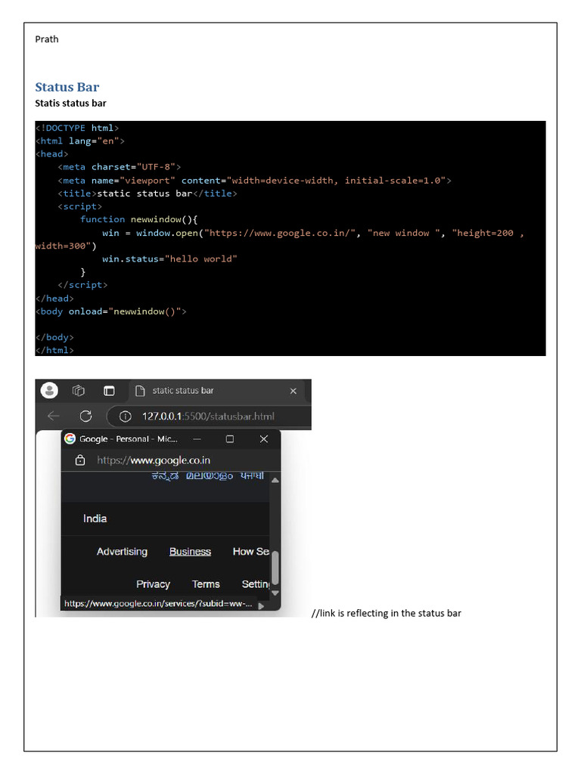The width and height of the screenshot is (581, 774).
Task: Click the popup scrollbar up arrow
Action: (275, 480)
